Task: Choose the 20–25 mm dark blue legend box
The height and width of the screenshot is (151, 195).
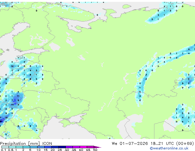Action: pyautogui.click(x=55, y=147)
